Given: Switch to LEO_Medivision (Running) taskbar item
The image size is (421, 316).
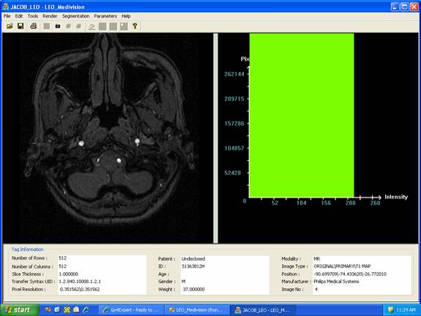Looking at the screenshot, I should coord(197,310).
